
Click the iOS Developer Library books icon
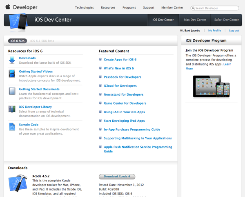click(x=12, y=109)
